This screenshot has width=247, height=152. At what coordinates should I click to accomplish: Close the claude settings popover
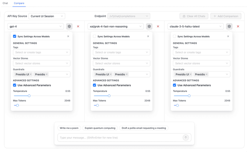(x=228, y=36)
